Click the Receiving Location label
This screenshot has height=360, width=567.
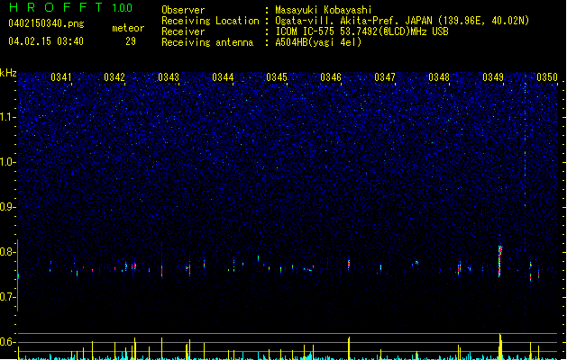tap(210, 21)
